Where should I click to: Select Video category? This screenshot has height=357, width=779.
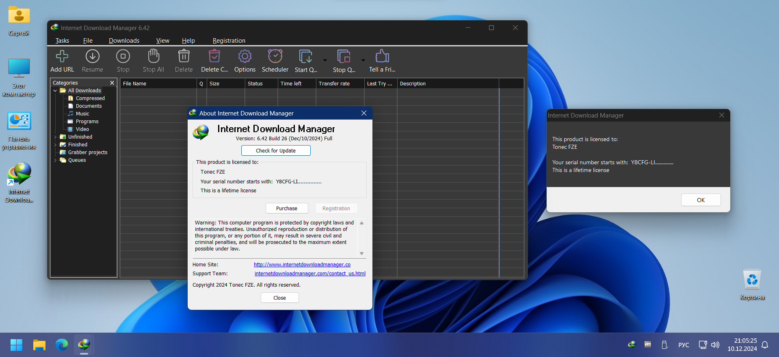coord(82,129)
